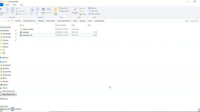This screenshot has height=112, width=200.
Task: Click demoproject in the breadcrumb path
Action: click(99, 21)
